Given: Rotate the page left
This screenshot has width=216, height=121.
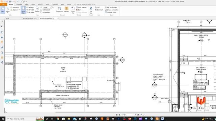Looking at the screenshot, I should (45, 10).
